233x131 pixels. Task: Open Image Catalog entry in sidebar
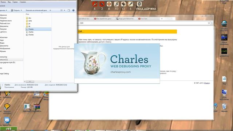click(4, 74)
